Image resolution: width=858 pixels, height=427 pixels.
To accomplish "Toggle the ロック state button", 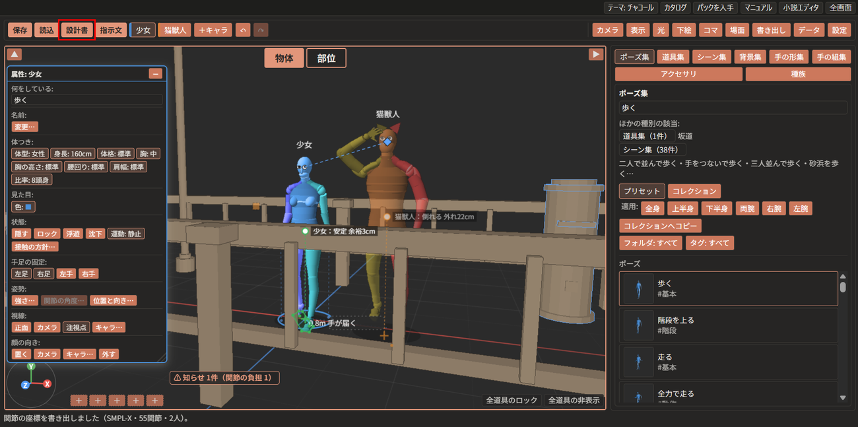I will (x=47, y=234).
